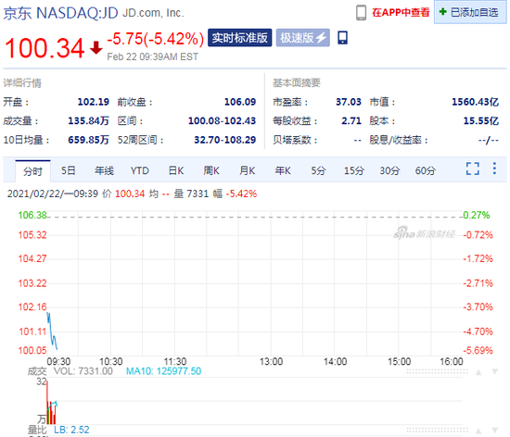Viewport: 510px width, 437px height.
Task: Click the 52-week range 32.70-108.29
Action: [x=225, y=140]
